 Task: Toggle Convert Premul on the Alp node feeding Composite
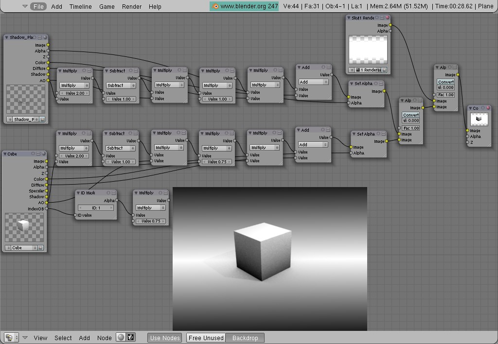tap(445, 82)
